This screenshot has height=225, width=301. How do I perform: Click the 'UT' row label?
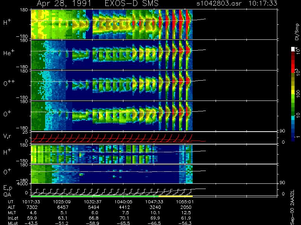coord(11,202)
